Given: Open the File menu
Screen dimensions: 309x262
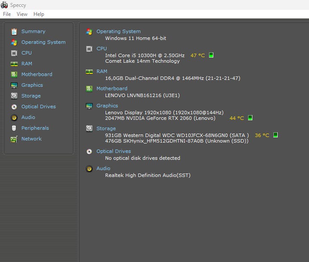Looking at the screenshot, I should [x=7, y=14].
